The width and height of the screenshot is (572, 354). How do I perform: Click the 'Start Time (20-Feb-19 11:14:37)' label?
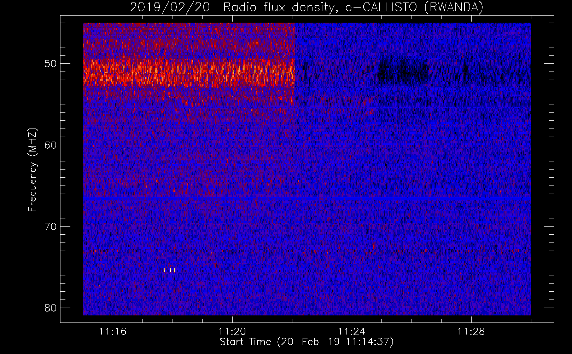click(307, 342)
